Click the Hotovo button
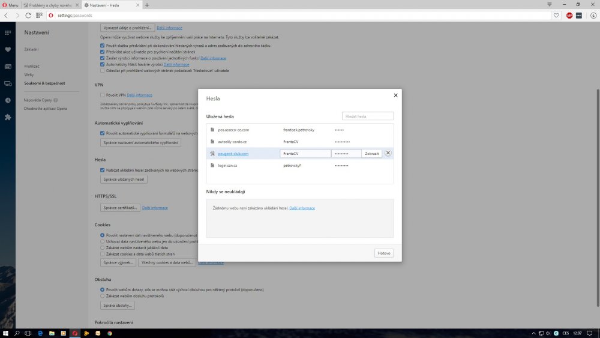 pos(384,253)
